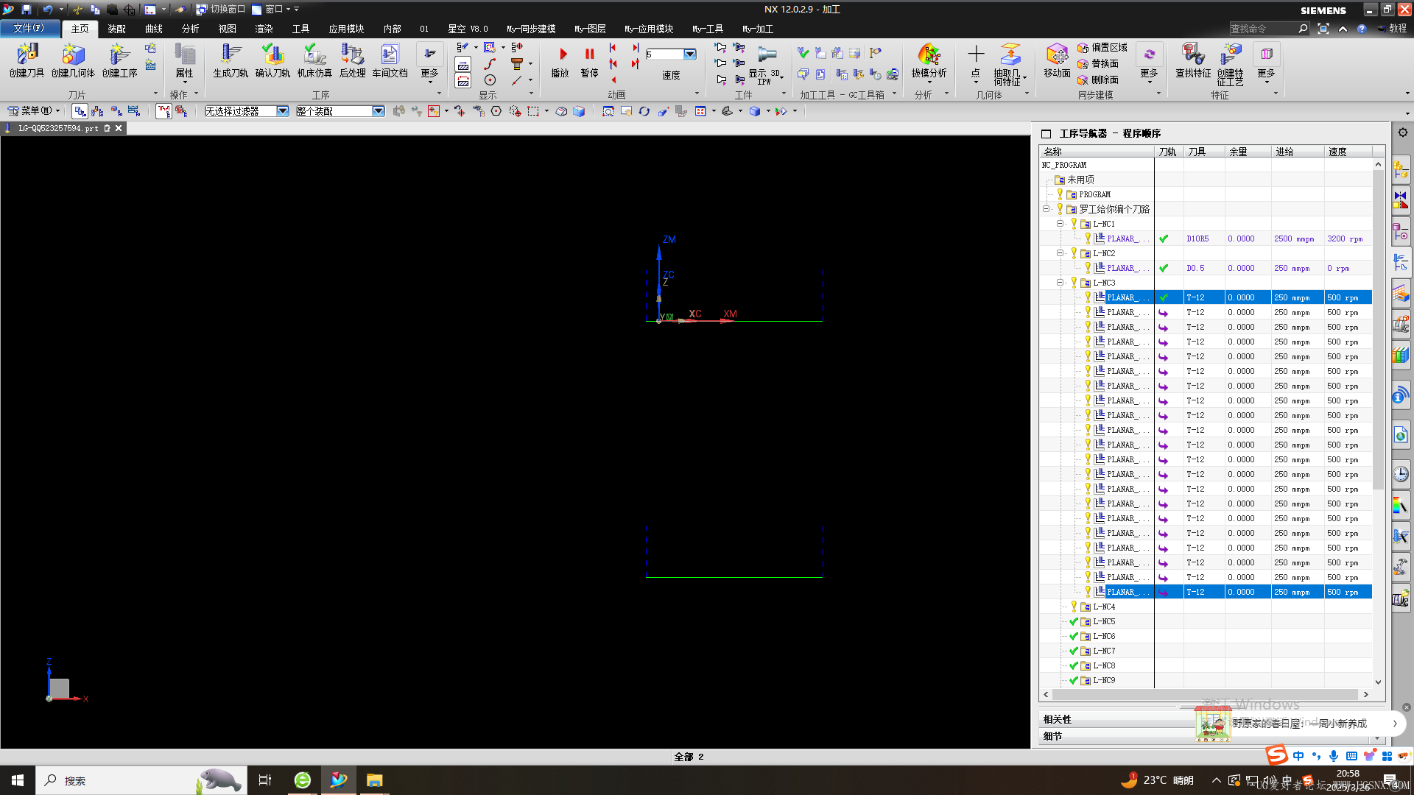This screenshot has width=1414, height=795.
Task: Click the 进给 column header
Action: (1298, 152)
